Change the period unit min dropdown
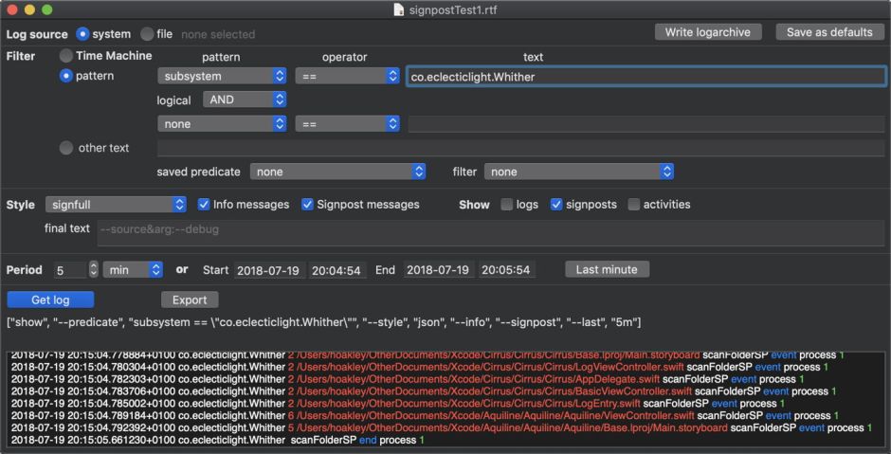This screenshot has height=454, width=891. (x=133, y=270)
